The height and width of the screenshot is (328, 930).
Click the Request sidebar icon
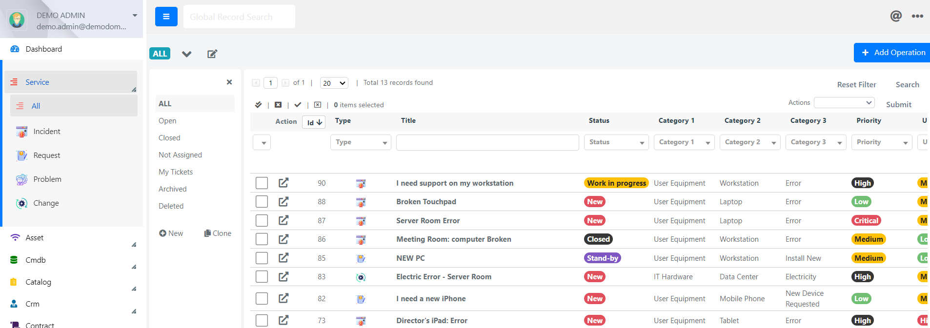(21, 155)
